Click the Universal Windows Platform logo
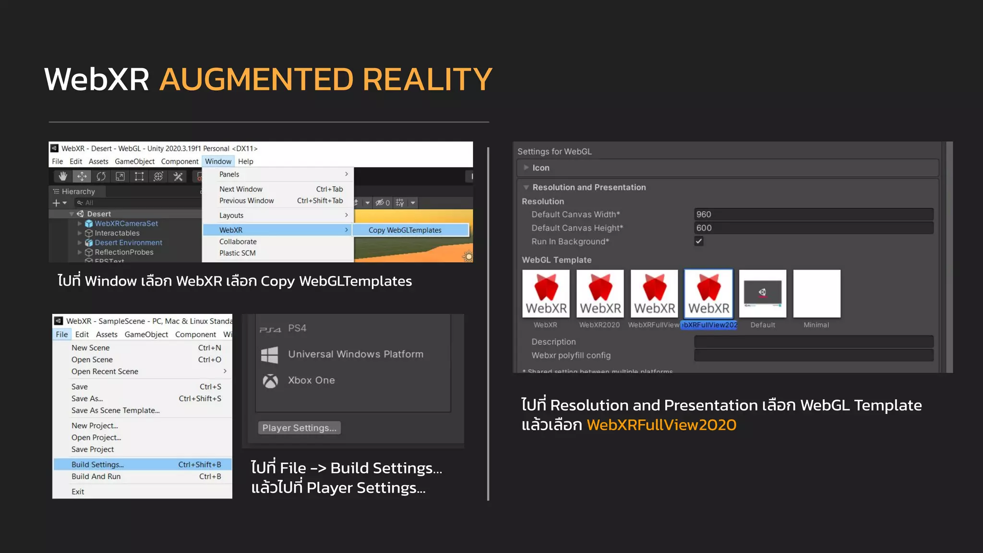This screenshot has width=983, height=553. 270,355
